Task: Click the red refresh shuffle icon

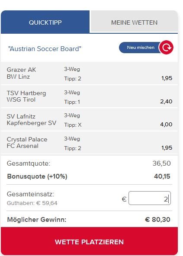Action: click(166, 48)
